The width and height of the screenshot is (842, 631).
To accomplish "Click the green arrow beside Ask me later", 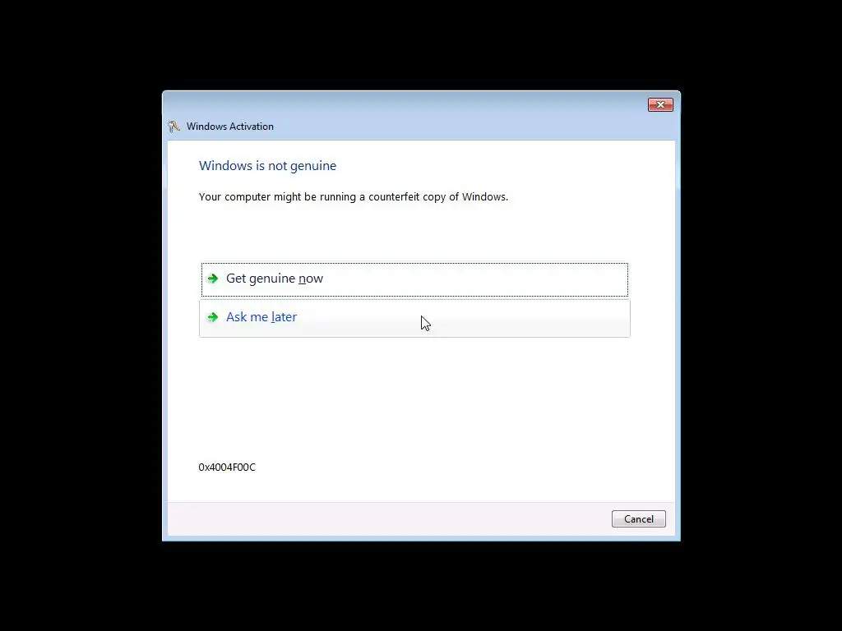I will 213,317.
